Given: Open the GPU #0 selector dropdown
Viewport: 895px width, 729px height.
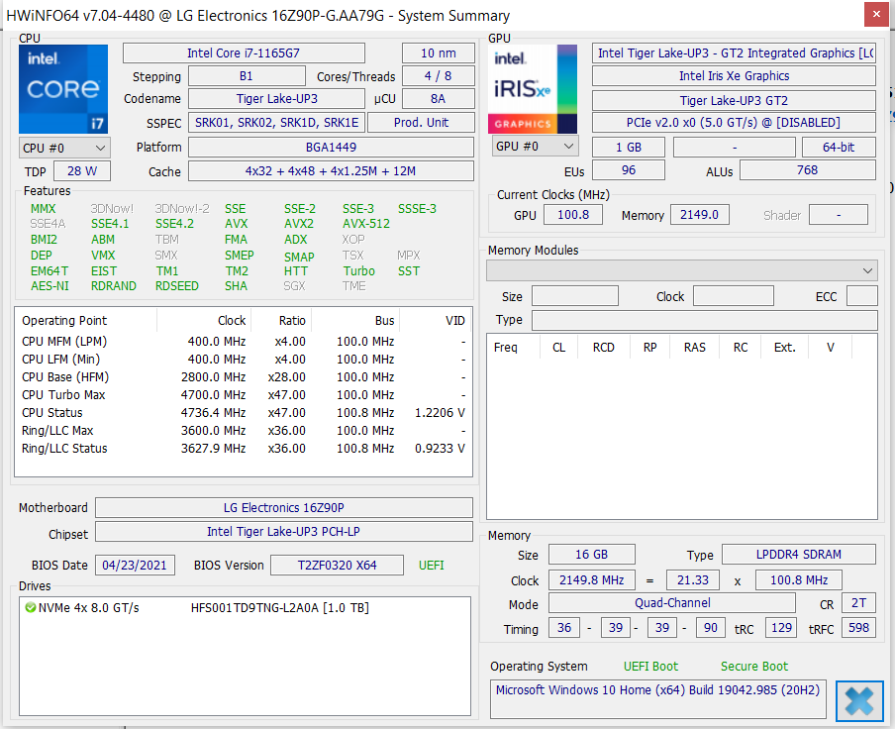Looking at the screenshot, I should [x=535, y=147].
